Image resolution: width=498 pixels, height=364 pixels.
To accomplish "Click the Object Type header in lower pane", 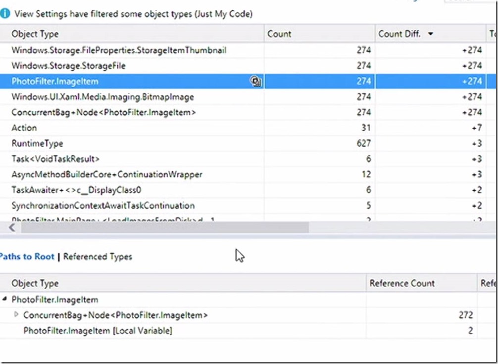I will [183, 283].
